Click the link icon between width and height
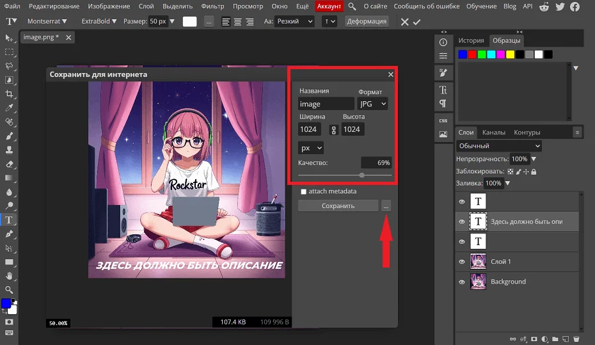The image size is (595, 345). (333, 130)
